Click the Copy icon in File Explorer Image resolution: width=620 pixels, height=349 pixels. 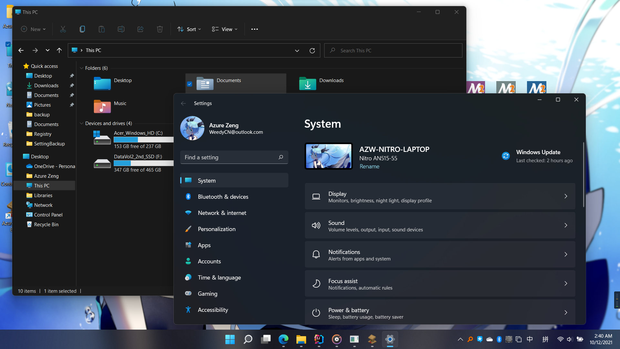[x=82, y=29]
